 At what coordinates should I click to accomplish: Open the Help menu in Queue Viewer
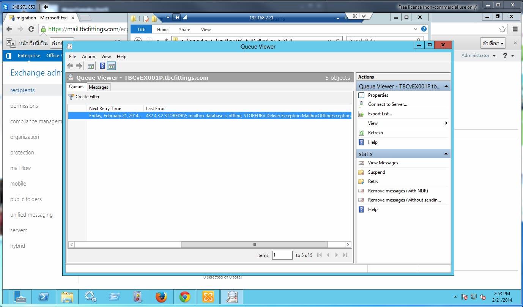click(x=121, y=57)
